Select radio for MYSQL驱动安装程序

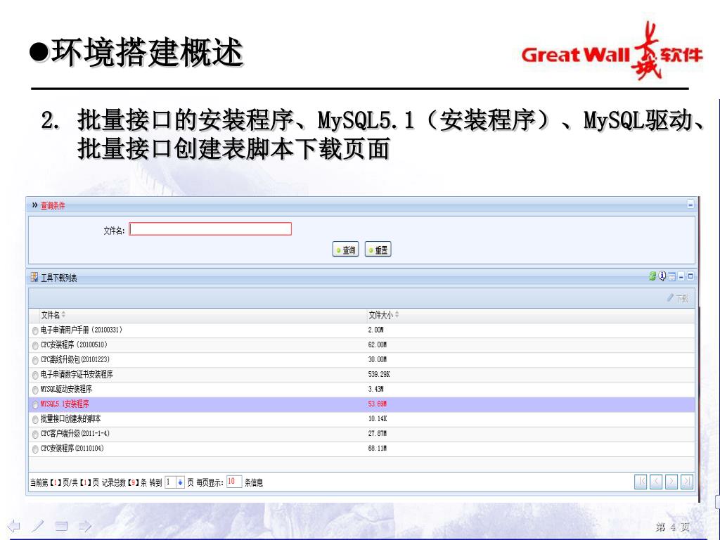tap(35, 390)
